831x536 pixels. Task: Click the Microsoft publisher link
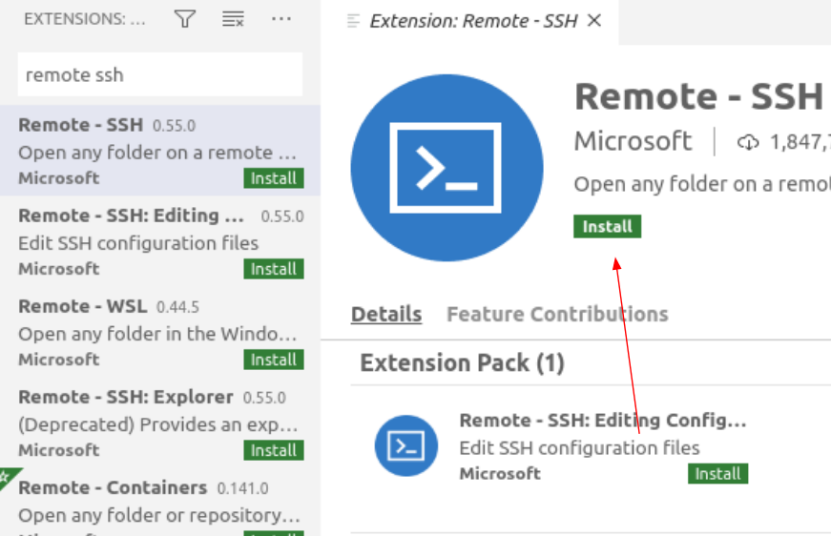[633, 141]
